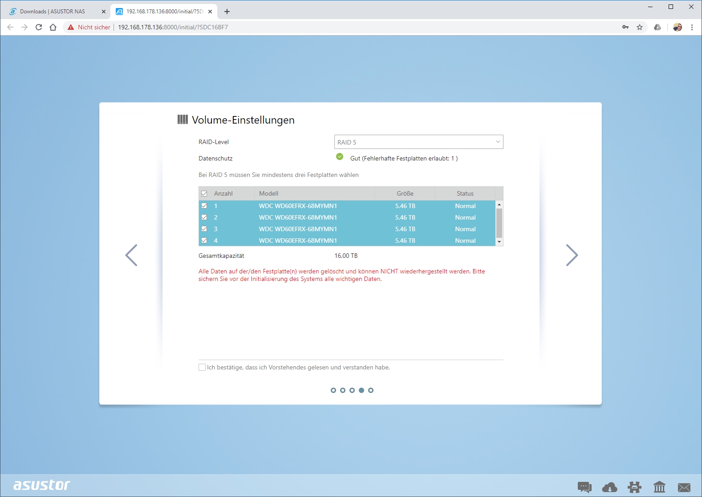
Task: Open the puzzle-piece apps icon in footer
Action: pos(634,487)
